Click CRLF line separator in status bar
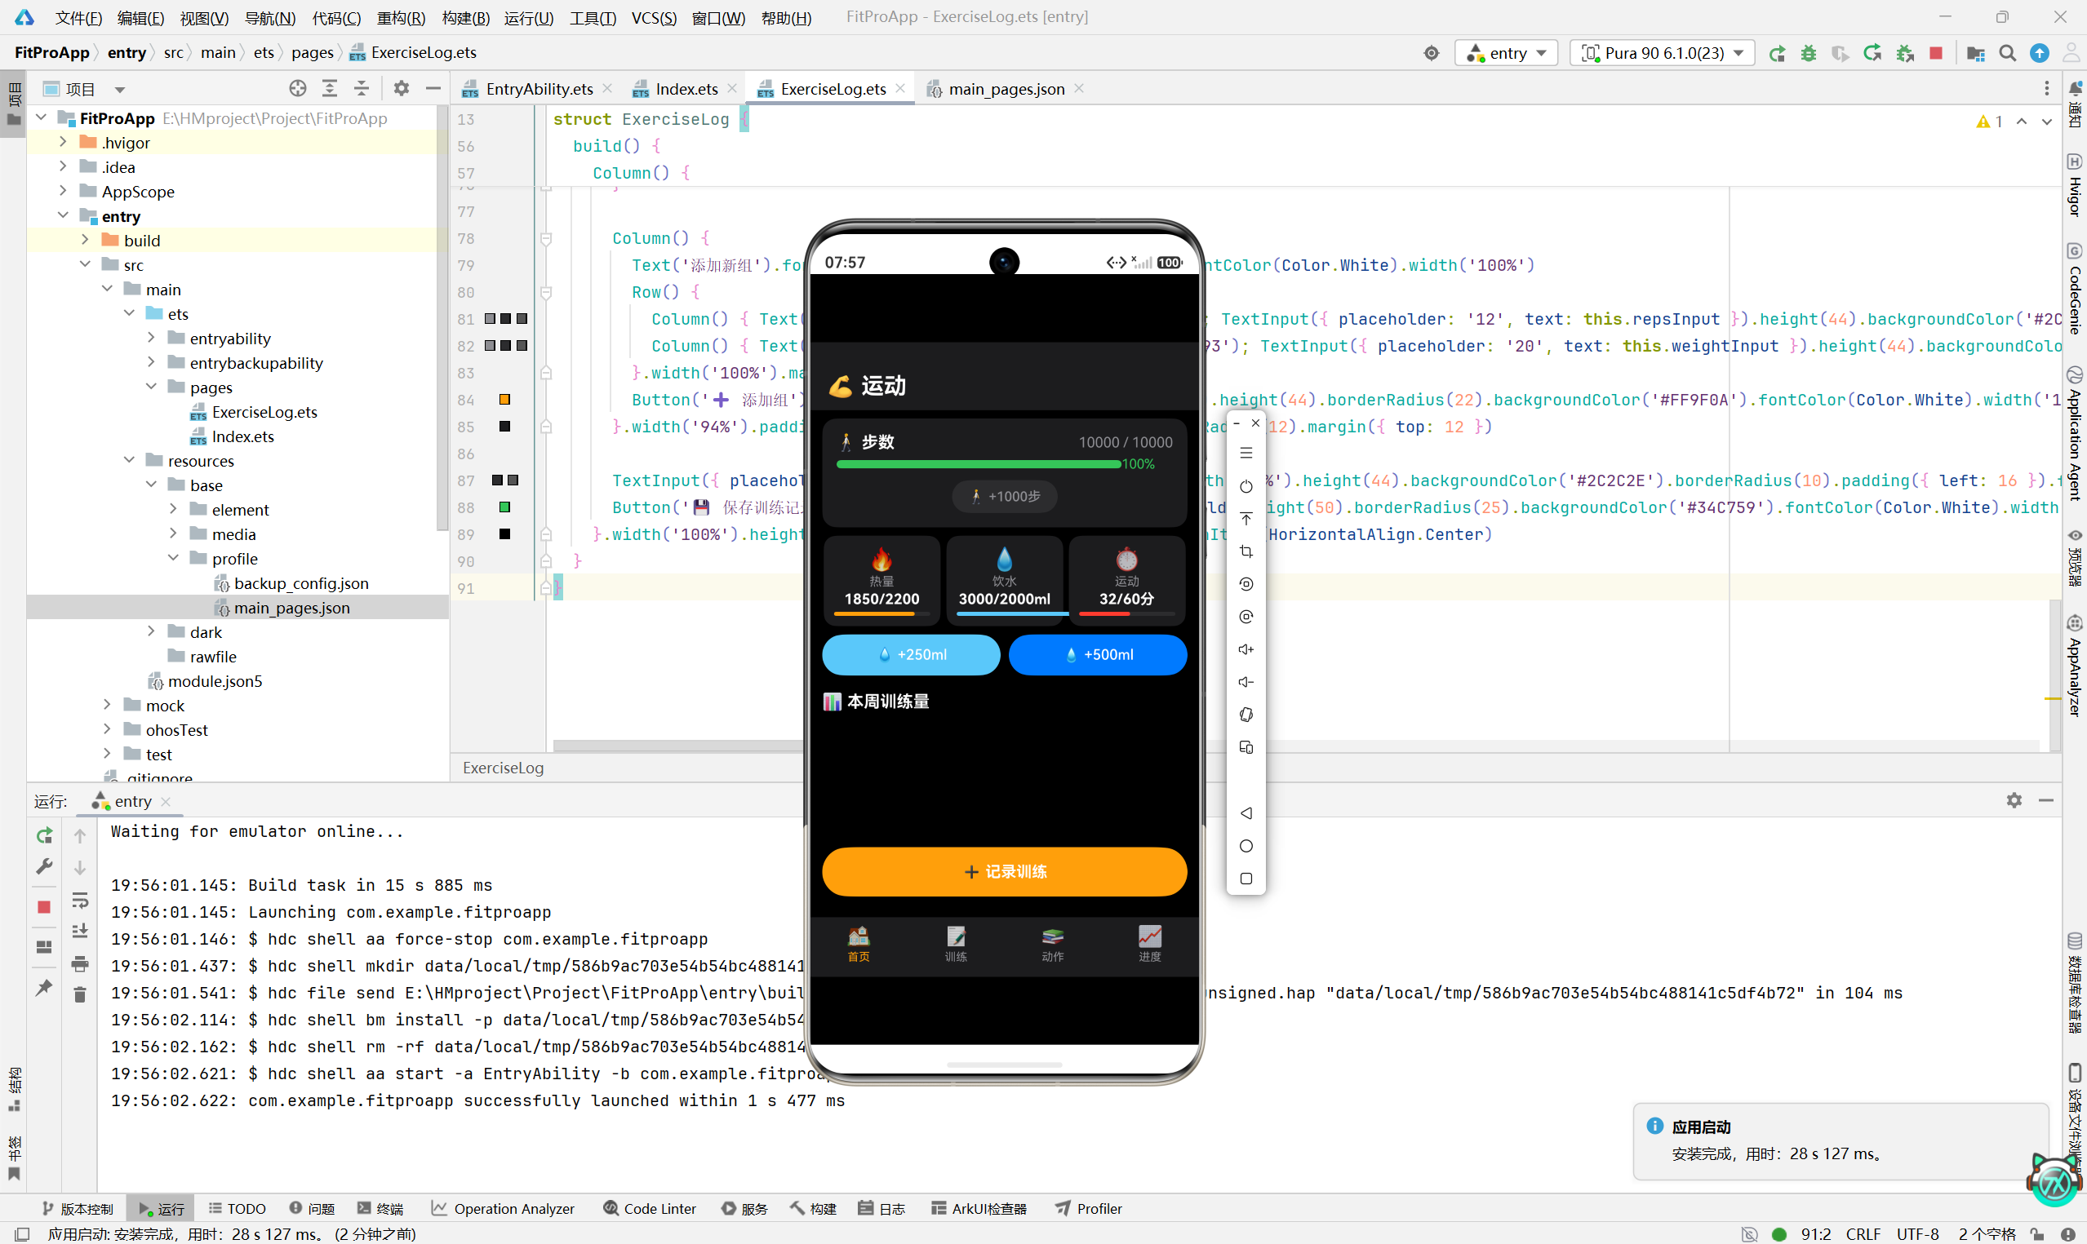The image size is (2087, 1244). (1863, 1234)
